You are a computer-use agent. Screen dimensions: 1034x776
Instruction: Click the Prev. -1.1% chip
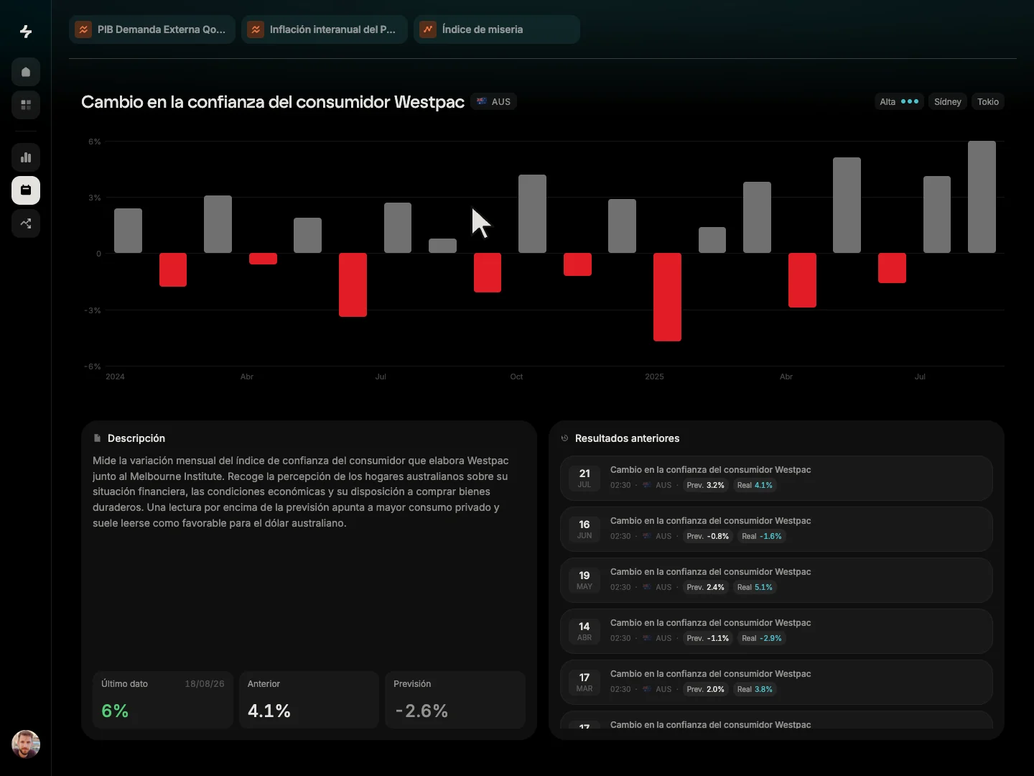click(708, 638)
